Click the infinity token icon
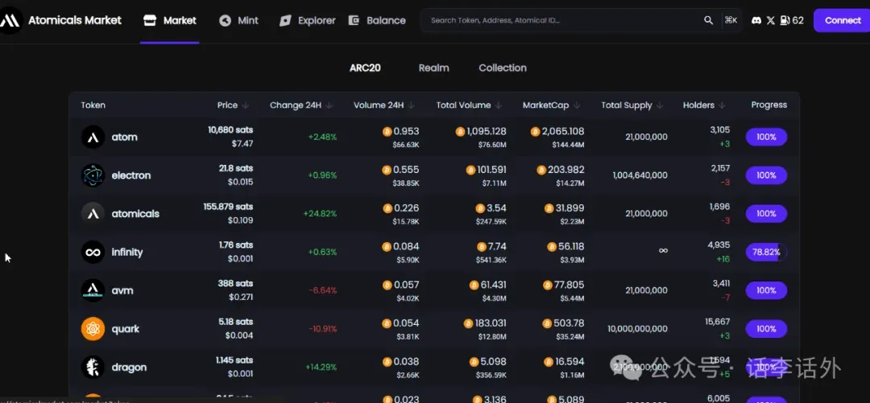The height and width of the screenshot is (403, 870). 93,253
